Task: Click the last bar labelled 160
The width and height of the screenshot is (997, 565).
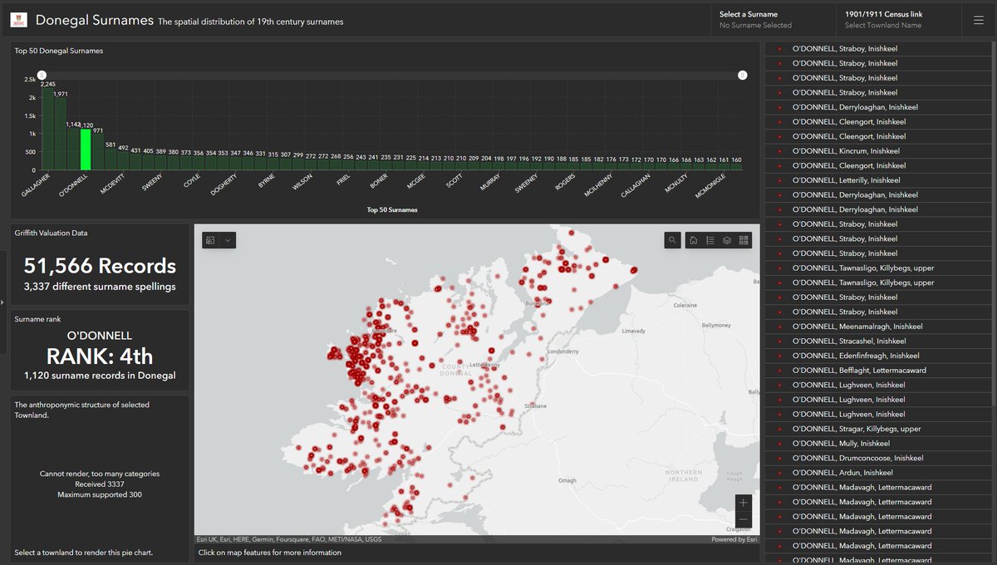Action: coord(736,167)
